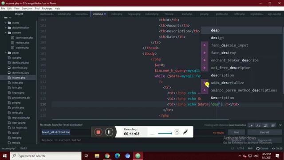Image resolution: width=284 pixels, height=160 pixels.
Task: Toggle Match Case find option
Action: pos(258,125)
